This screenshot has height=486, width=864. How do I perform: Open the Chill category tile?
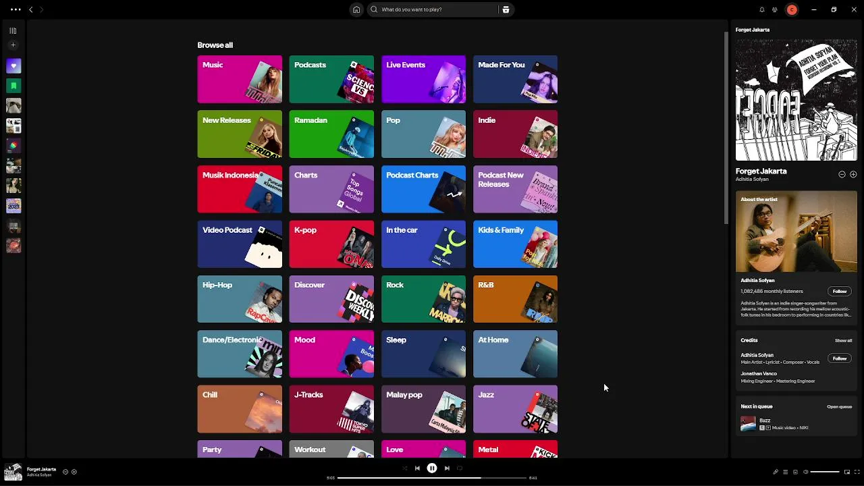(x=240, y=409)
